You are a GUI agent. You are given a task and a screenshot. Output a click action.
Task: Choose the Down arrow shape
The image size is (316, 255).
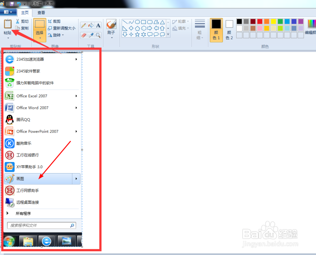(125, 34)
